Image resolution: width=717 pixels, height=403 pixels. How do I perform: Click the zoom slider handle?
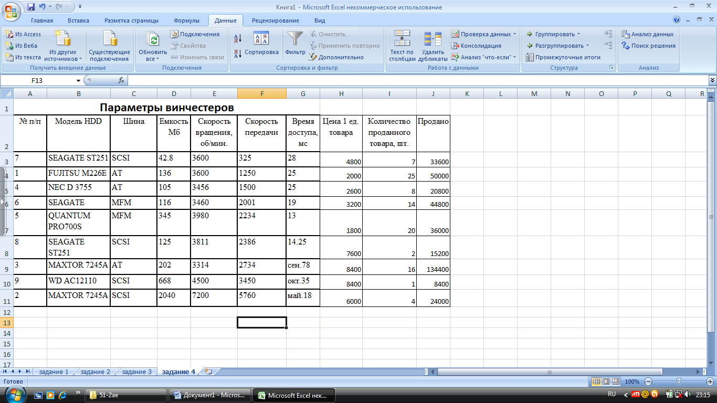679,381
